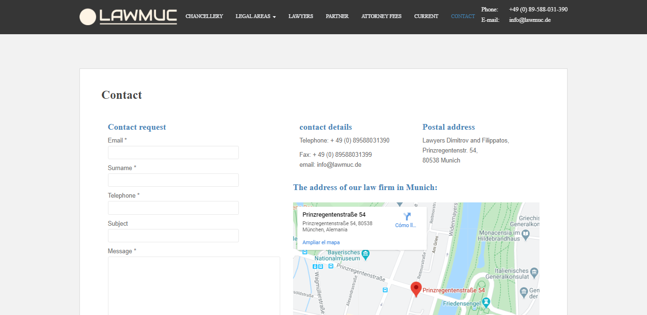
Task: Expand the Legal Areas dropdown
Action: [255, 16]
